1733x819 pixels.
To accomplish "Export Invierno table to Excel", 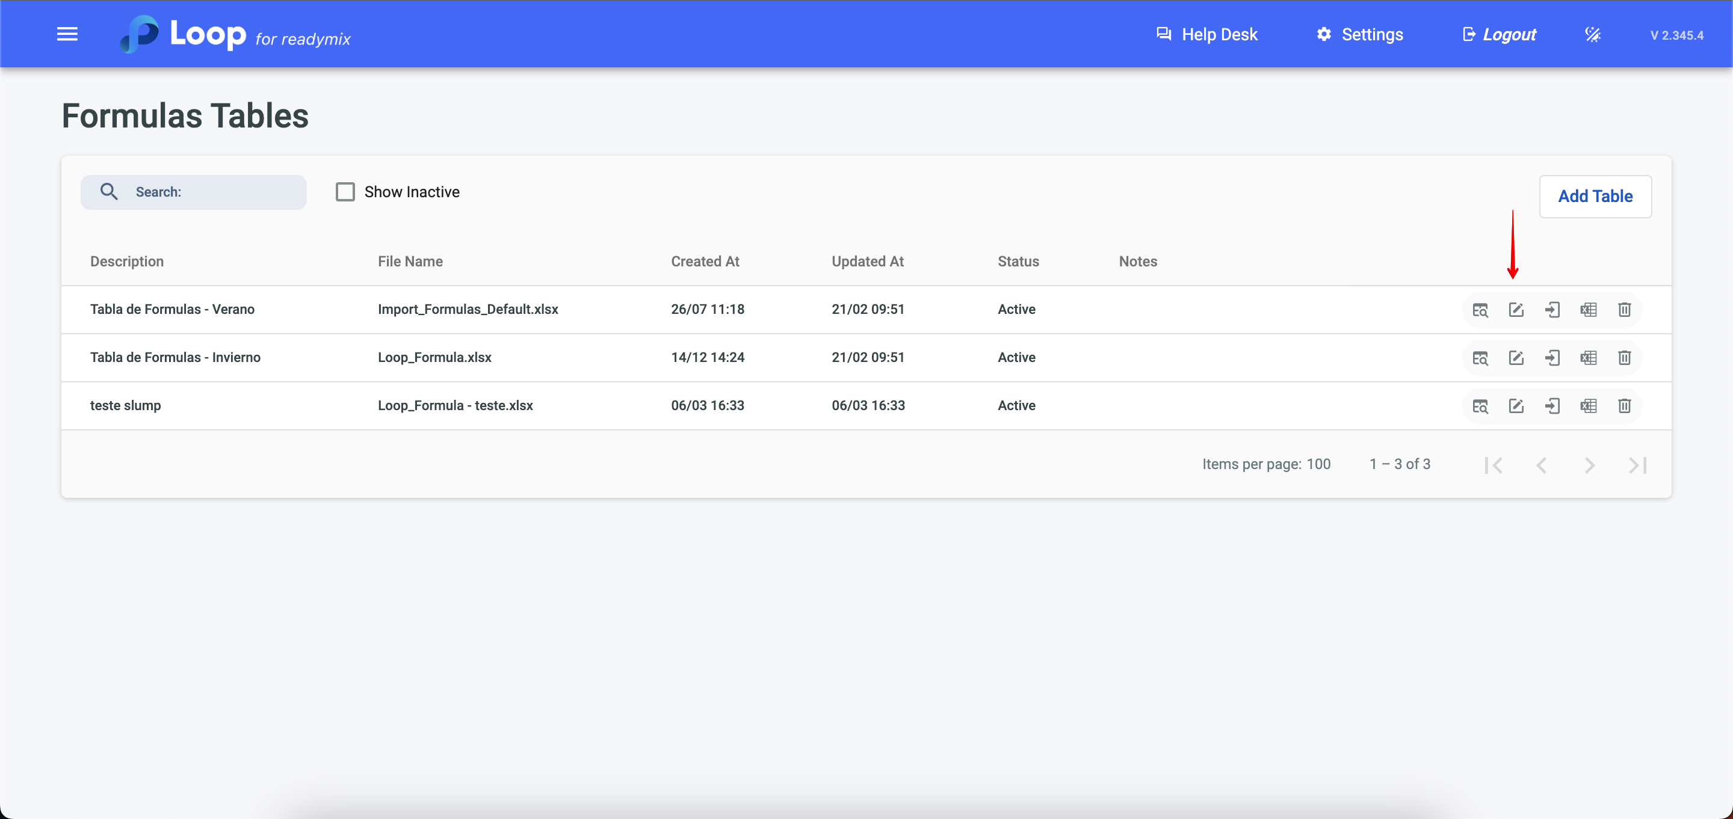I will 1589,358.
